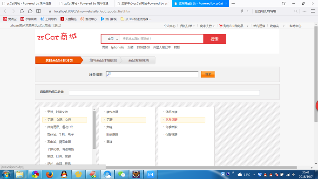Select 男鞋、女鞋、女包 category
Image resolution: width=318 pixels, height=179 pixels.
point(65,120)
